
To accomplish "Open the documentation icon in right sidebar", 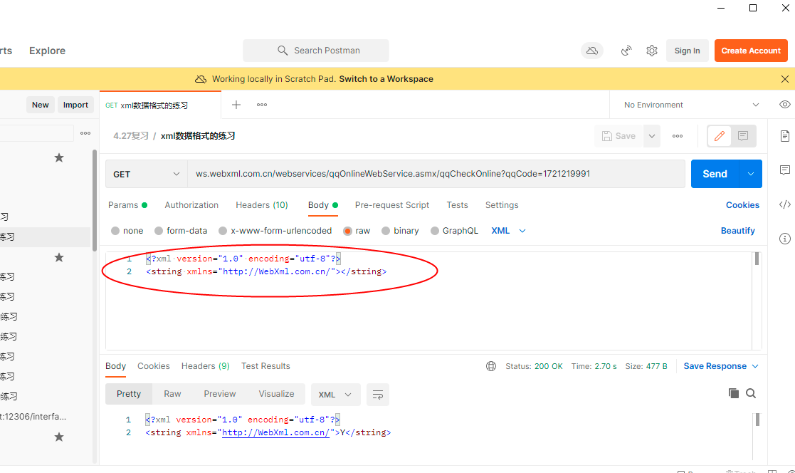I will tap(784, 136).
